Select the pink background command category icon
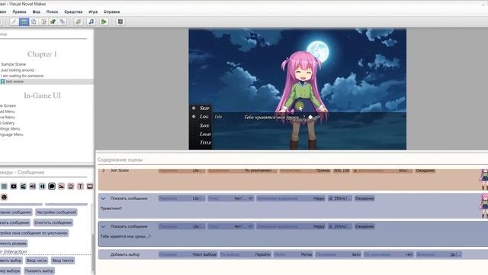Viewport: 488px width, 275px height. (71, 186)
